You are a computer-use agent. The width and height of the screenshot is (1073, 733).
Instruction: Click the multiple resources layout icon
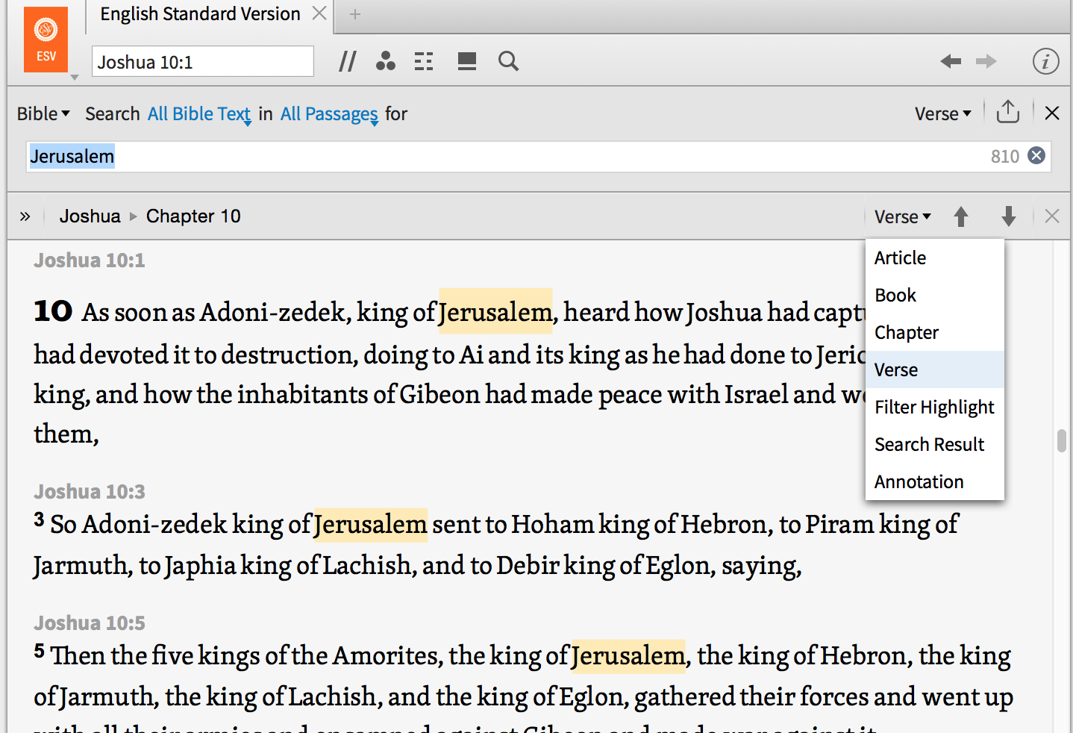(x=424, y=61)
